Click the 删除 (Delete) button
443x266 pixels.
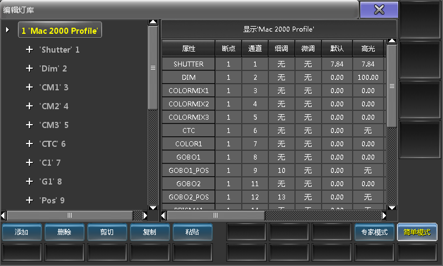point(64,232)
